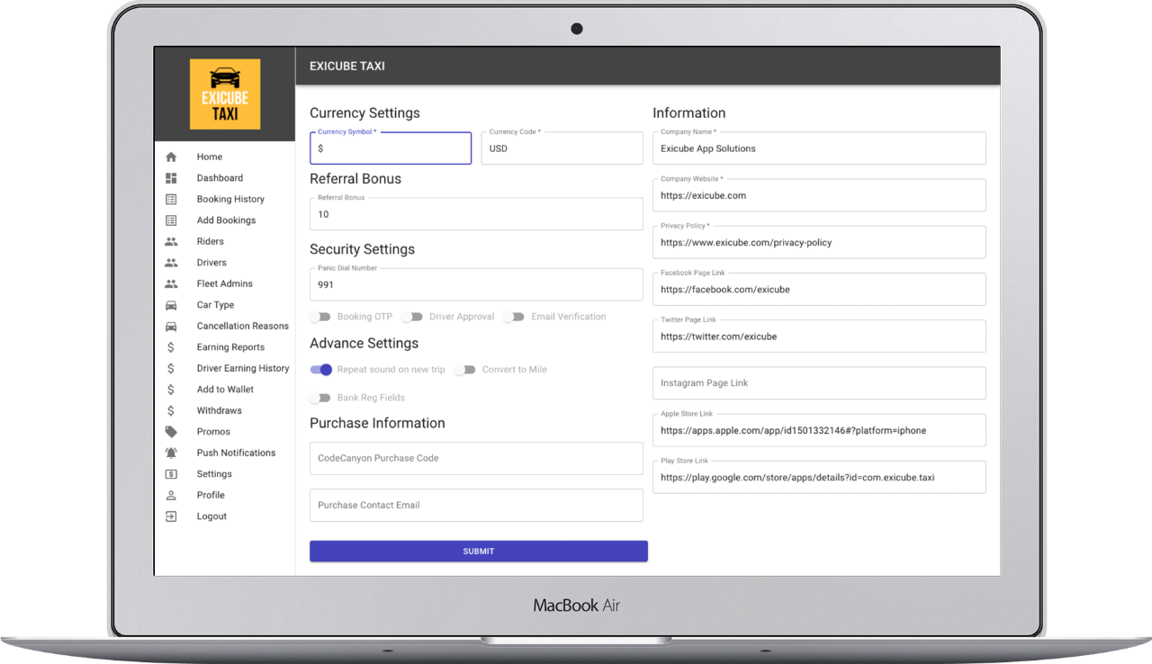1152x664 pixels.
Task: Select Driver Earning History menu entry
Action: click(x=243, y=368)
